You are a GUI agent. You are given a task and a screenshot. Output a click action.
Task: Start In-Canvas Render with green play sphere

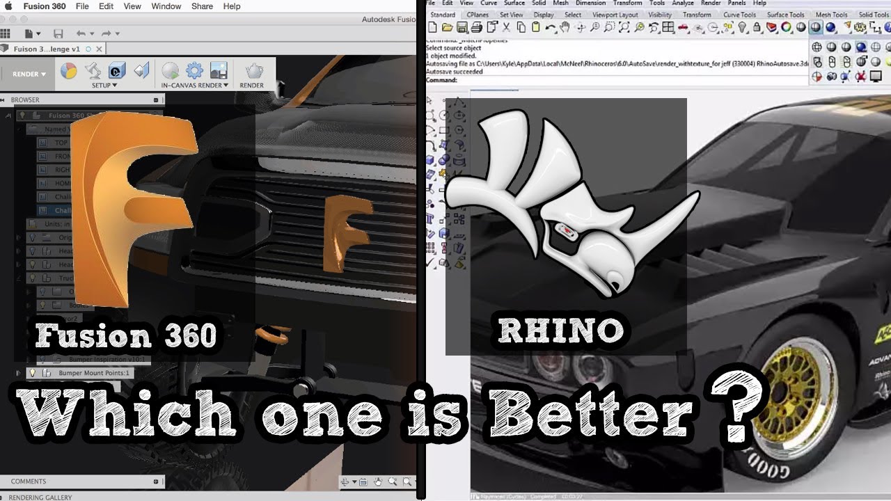pos(171,70)
